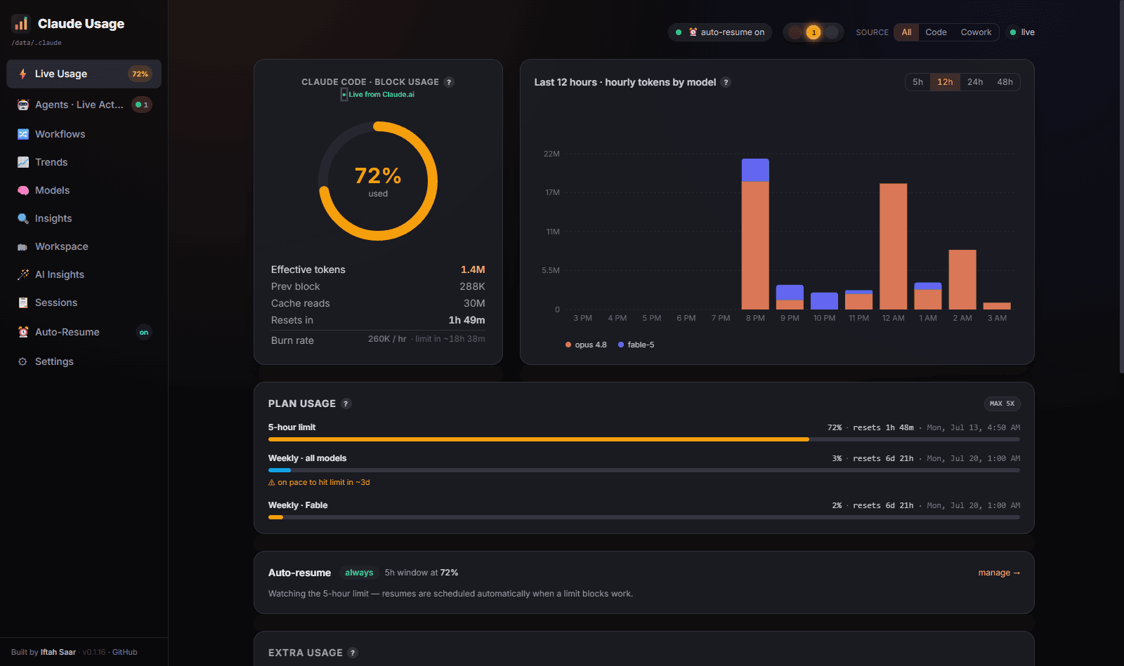Select the brain icon for Models
The height and width of the screenshot is (666, 1124).
coord(23,190)
